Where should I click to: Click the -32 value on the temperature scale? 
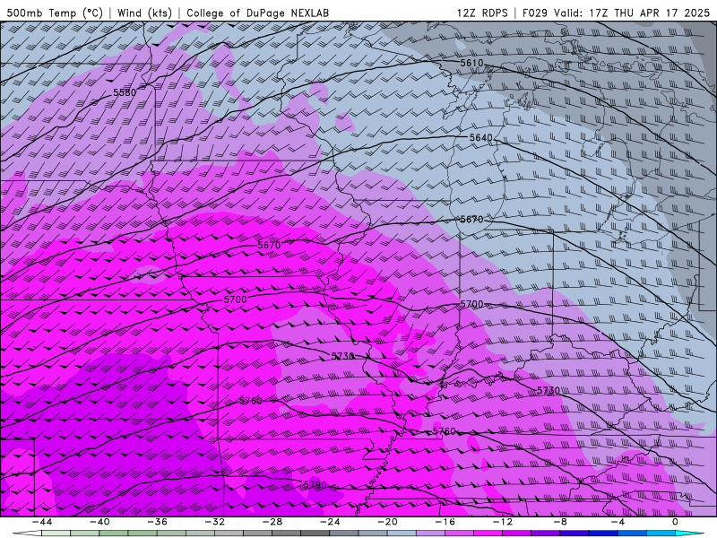click(x=215, y=522)
